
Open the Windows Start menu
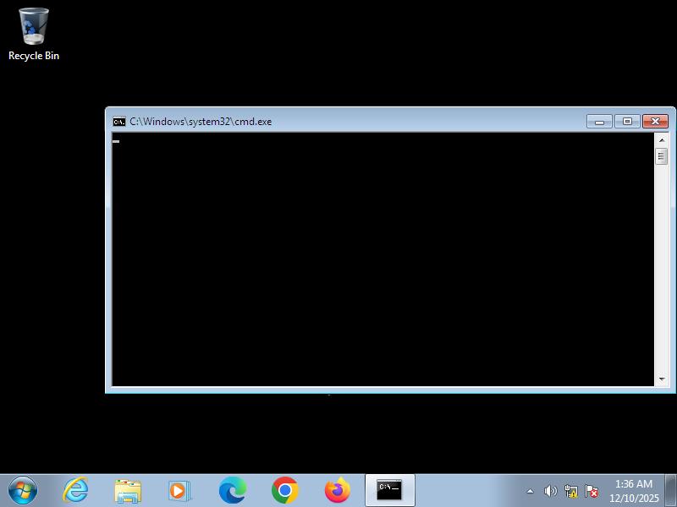point(23,490)
